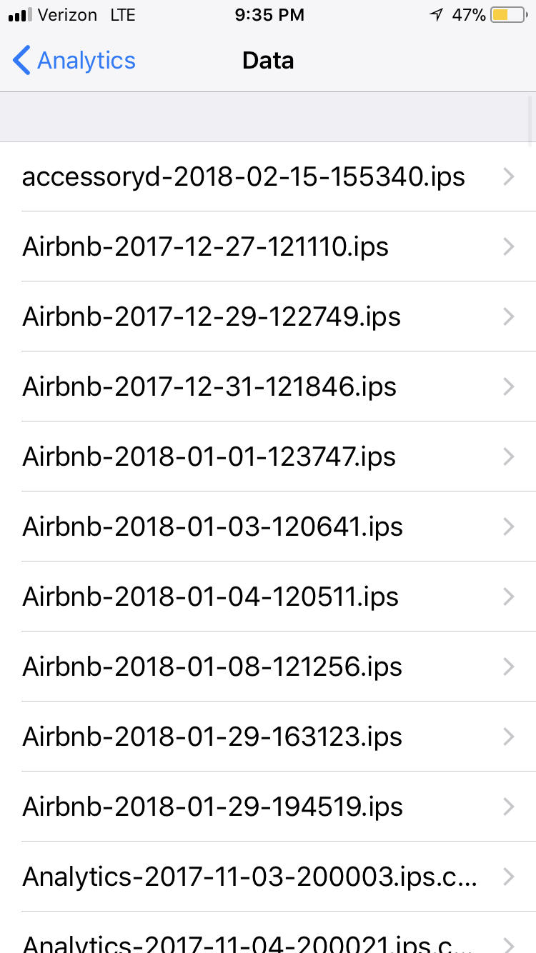Expand chevron for Airbnb-2018-01-03-120641.ips
The width and height of the screenshot is (536, 953).
click(x=509, y=527)
